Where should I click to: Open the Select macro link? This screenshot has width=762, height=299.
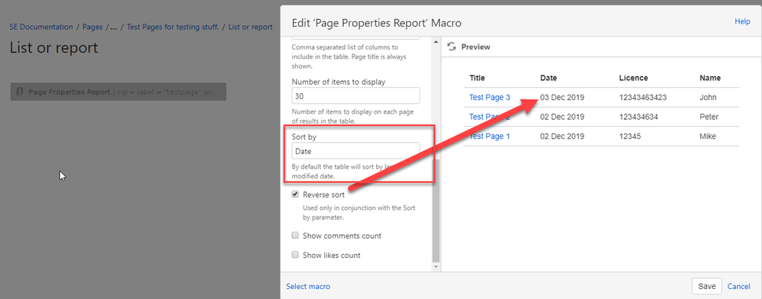tap(308, 286)
